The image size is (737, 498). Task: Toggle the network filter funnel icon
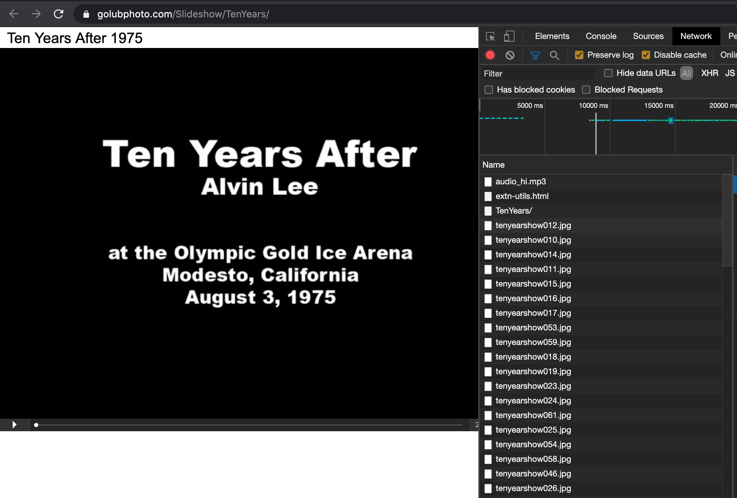click(535, 55)
